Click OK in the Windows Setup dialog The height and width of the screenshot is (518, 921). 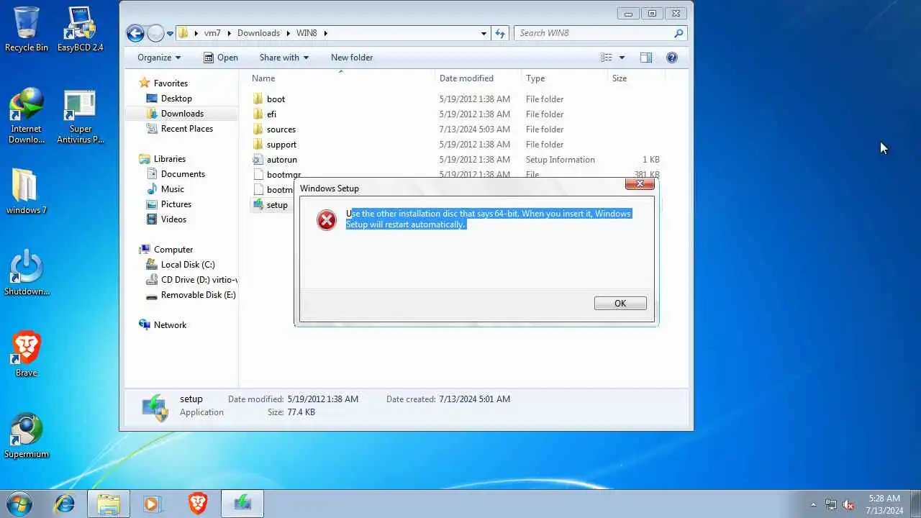(x=620, y=304)
